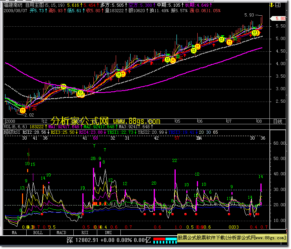Click the YRSI2:20.99 value
291x249 pixels.
(x=151, y=132)
